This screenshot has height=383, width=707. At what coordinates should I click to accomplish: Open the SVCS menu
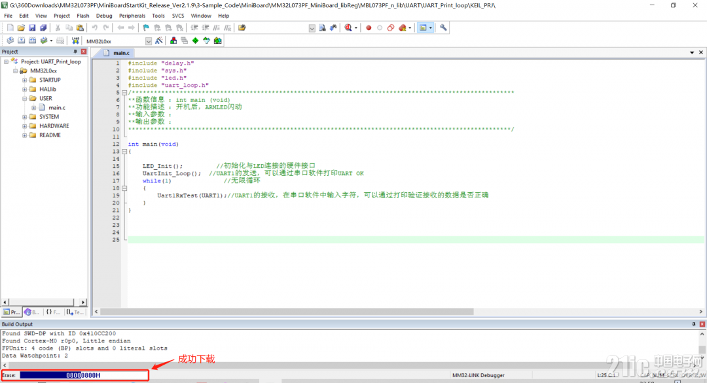pos(178,16)
